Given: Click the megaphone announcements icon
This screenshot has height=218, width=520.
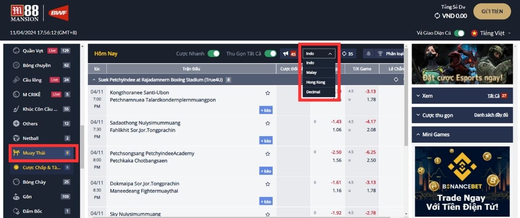Looking at the screenshot, I should tap(286, 54).
